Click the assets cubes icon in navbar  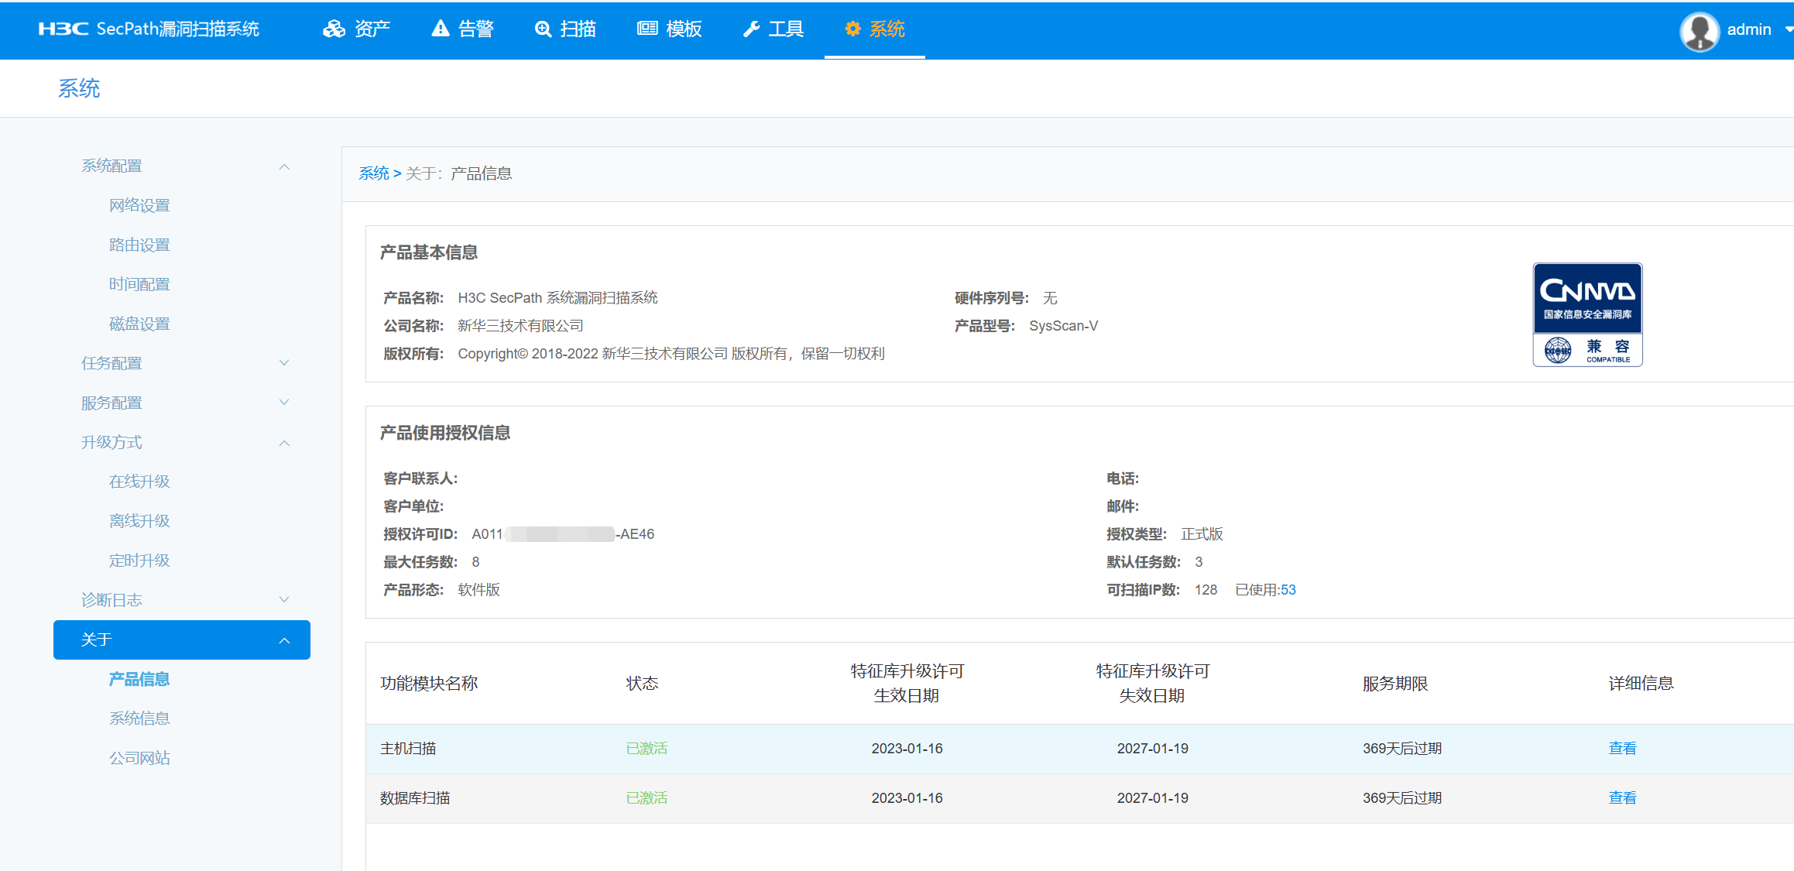click(334, 29)
